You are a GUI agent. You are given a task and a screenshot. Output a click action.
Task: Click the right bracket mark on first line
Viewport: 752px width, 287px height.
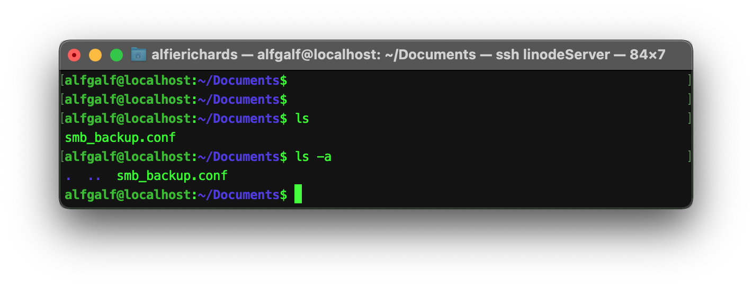click(x=690, y=80)
